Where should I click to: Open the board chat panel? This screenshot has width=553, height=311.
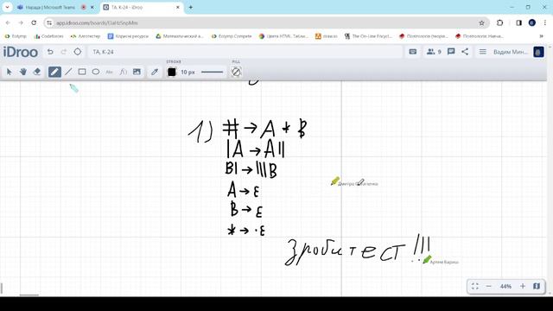[451, 52]
